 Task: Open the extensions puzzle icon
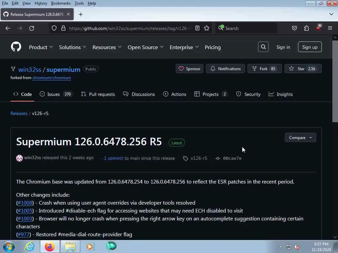[306, 28]
